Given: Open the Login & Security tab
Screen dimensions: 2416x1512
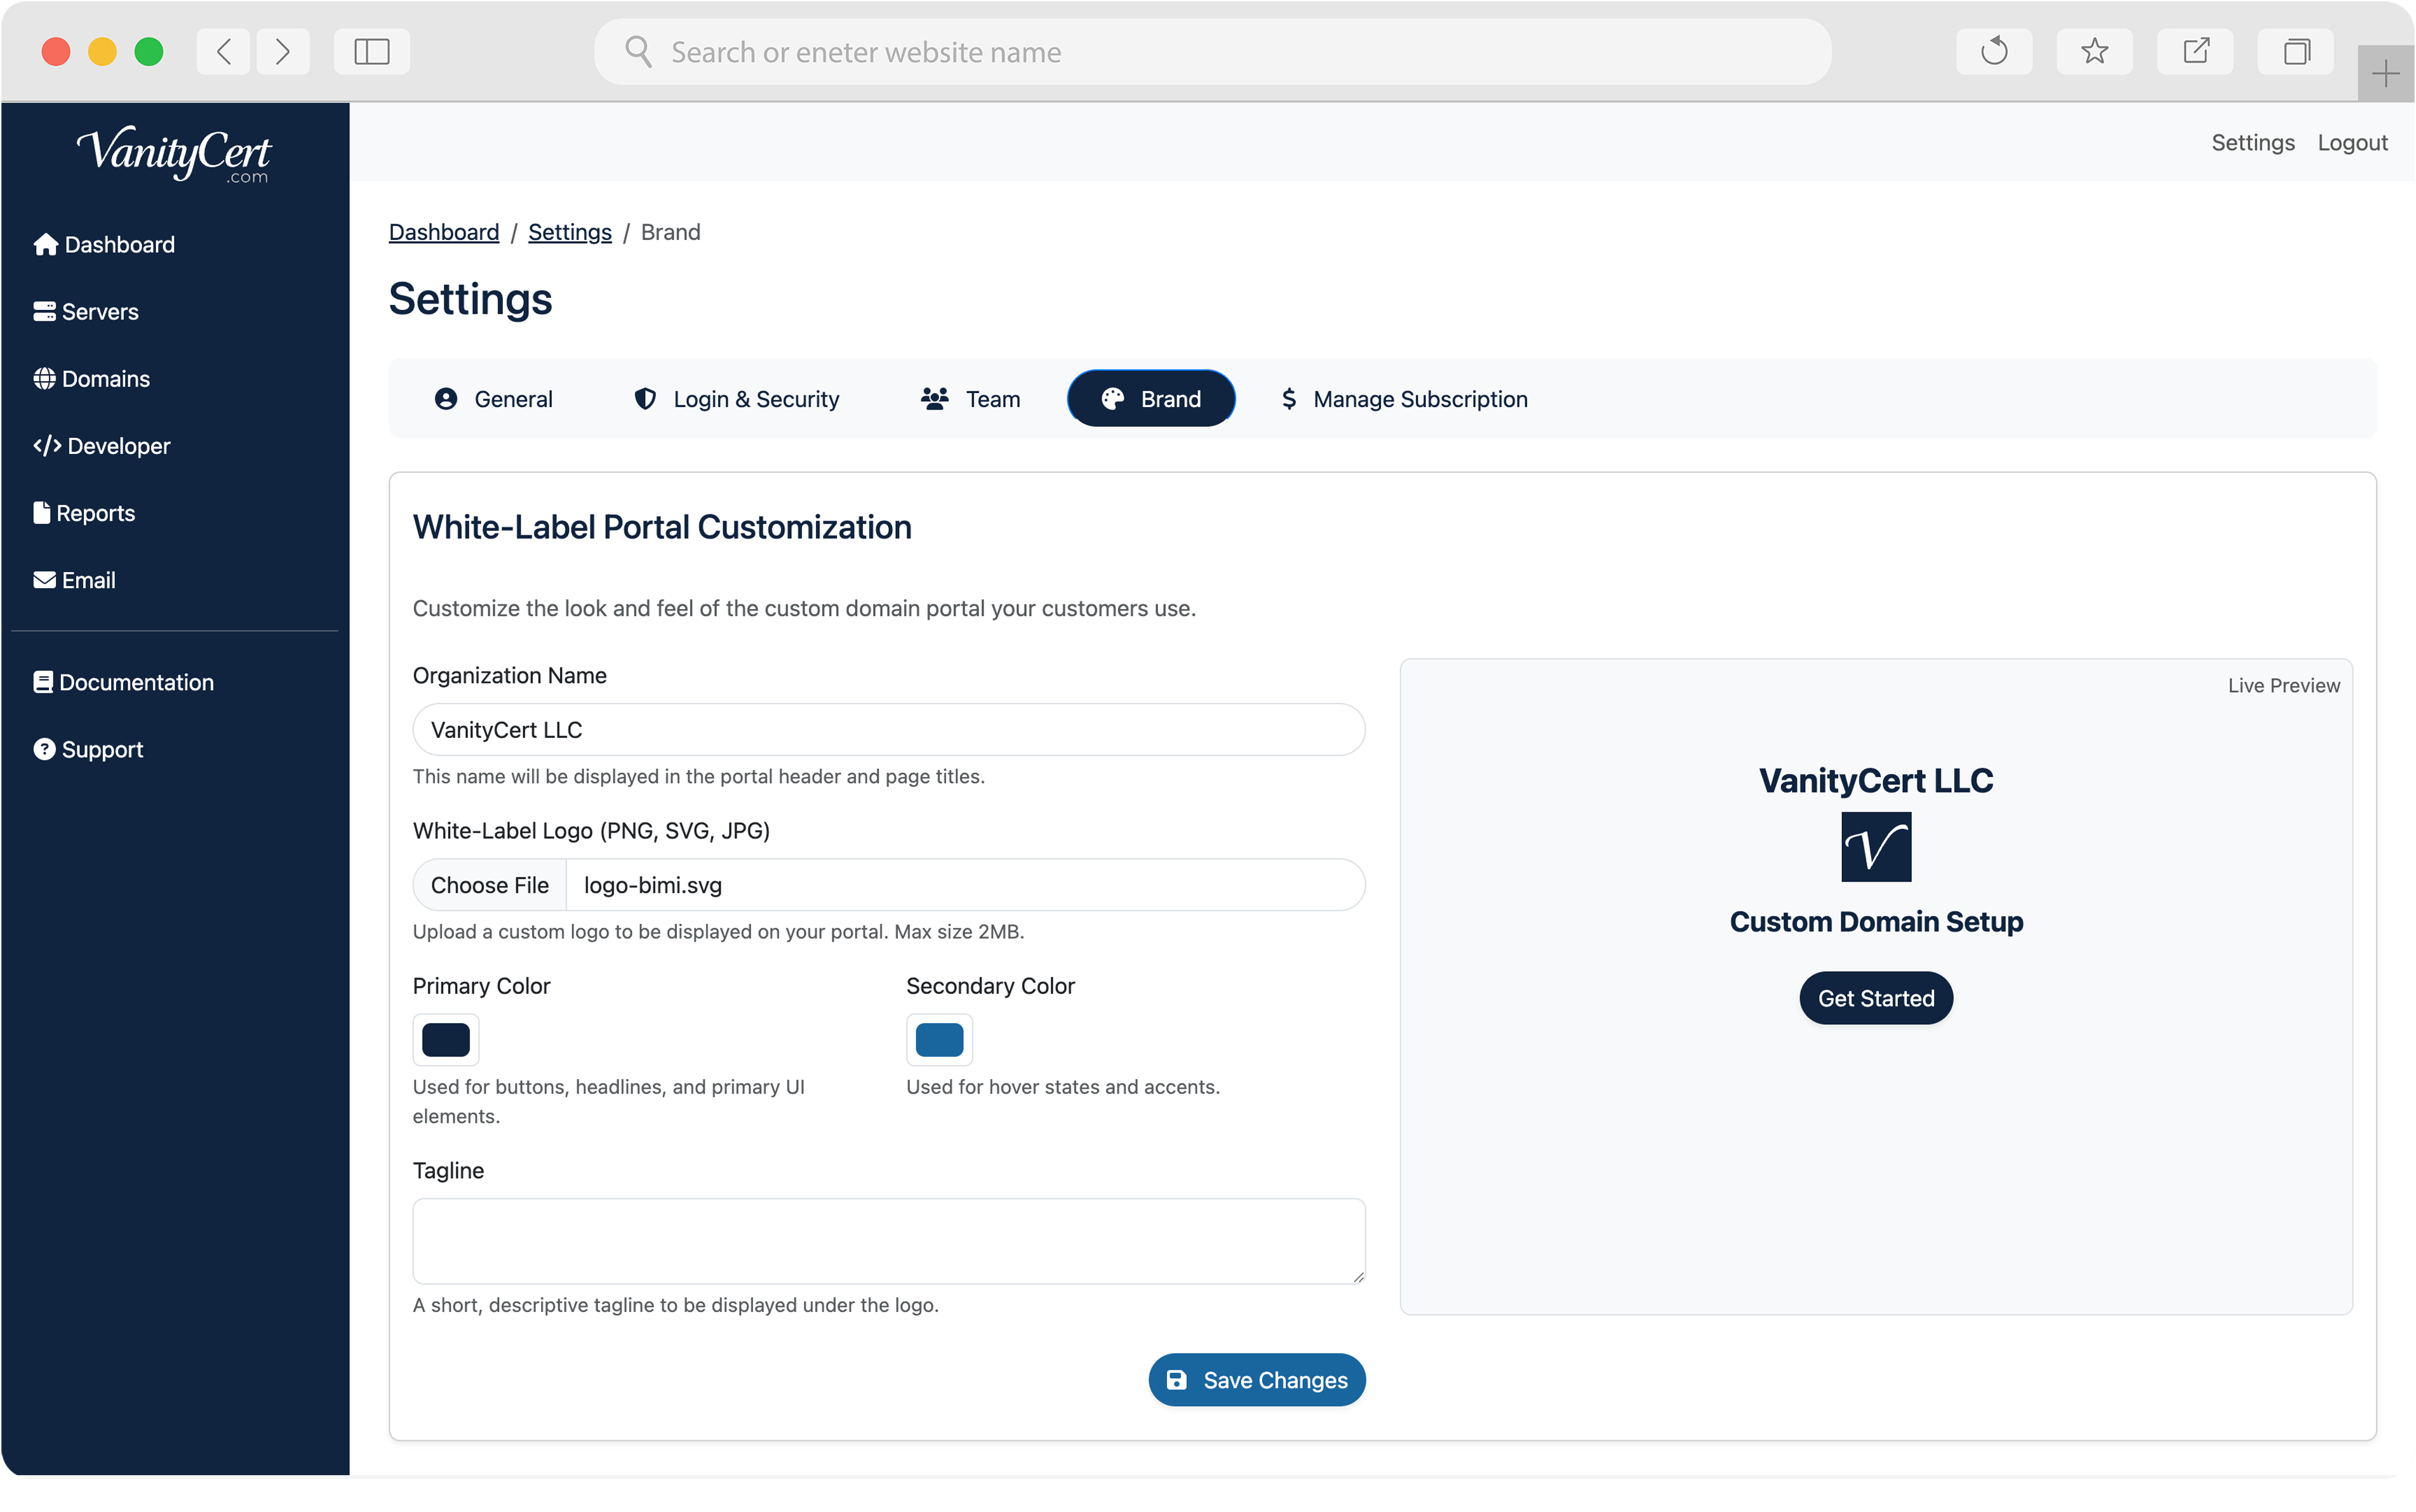Looking at the screenshot, I should 737,399.
